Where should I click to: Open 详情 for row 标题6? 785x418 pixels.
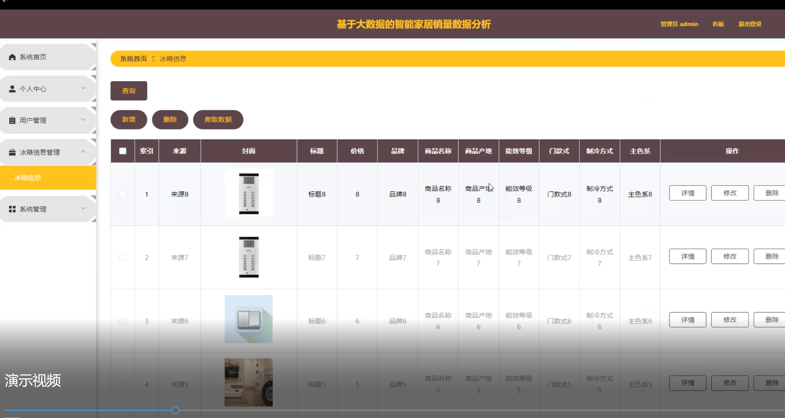click(x=688, y=320)
